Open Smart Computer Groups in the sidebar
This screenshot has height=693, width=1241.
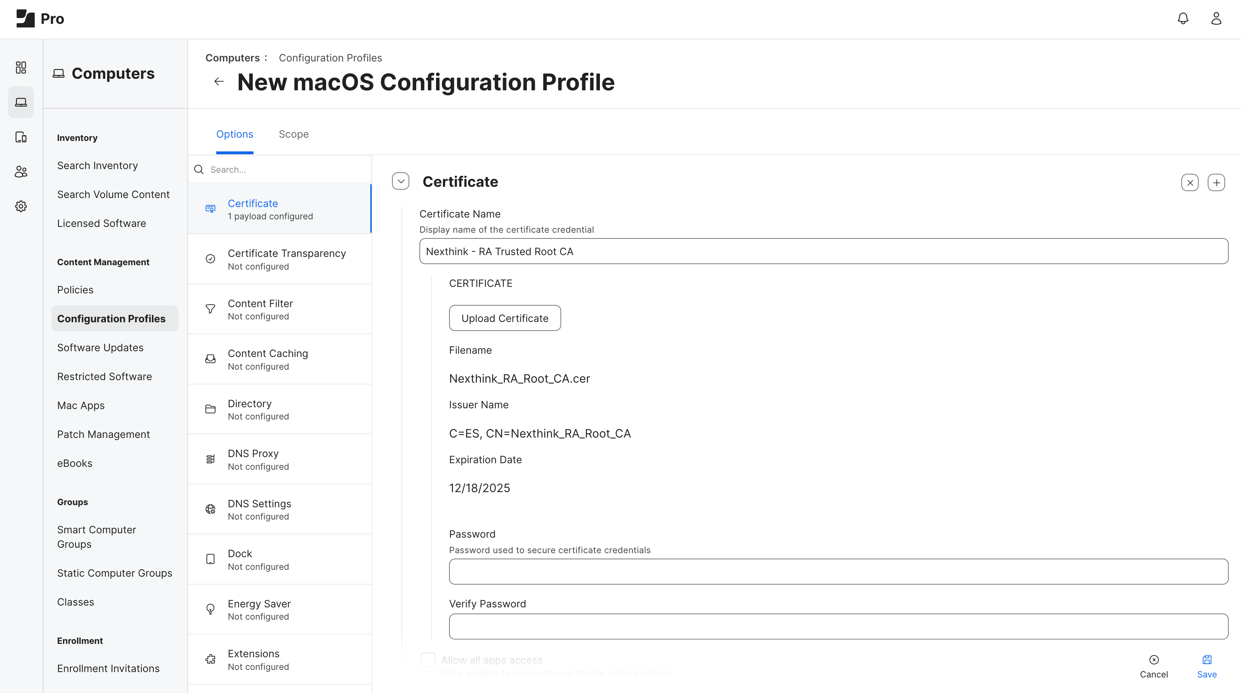click(x=97, y=537)
